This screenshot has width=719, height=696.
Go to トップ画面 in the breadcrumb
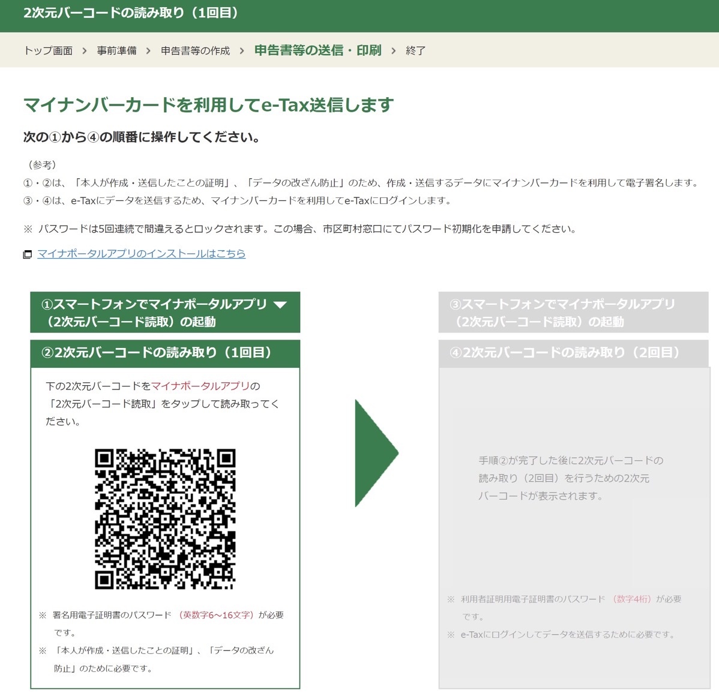pos(48,50)
